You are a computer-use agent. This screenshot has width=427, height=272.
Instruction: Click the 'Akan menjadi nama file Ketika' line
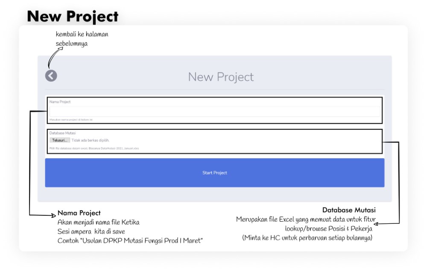coord(99,222)
